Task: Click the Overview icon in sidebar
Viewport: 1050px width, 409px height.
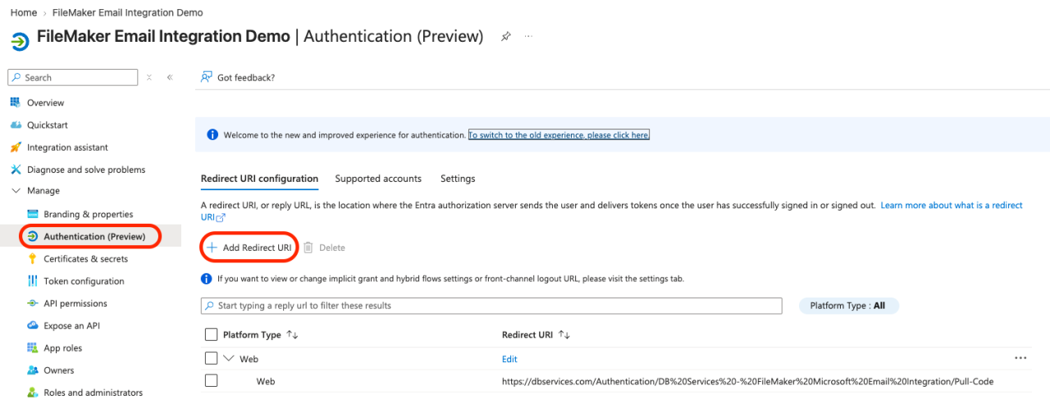Action: coord(15,102)
